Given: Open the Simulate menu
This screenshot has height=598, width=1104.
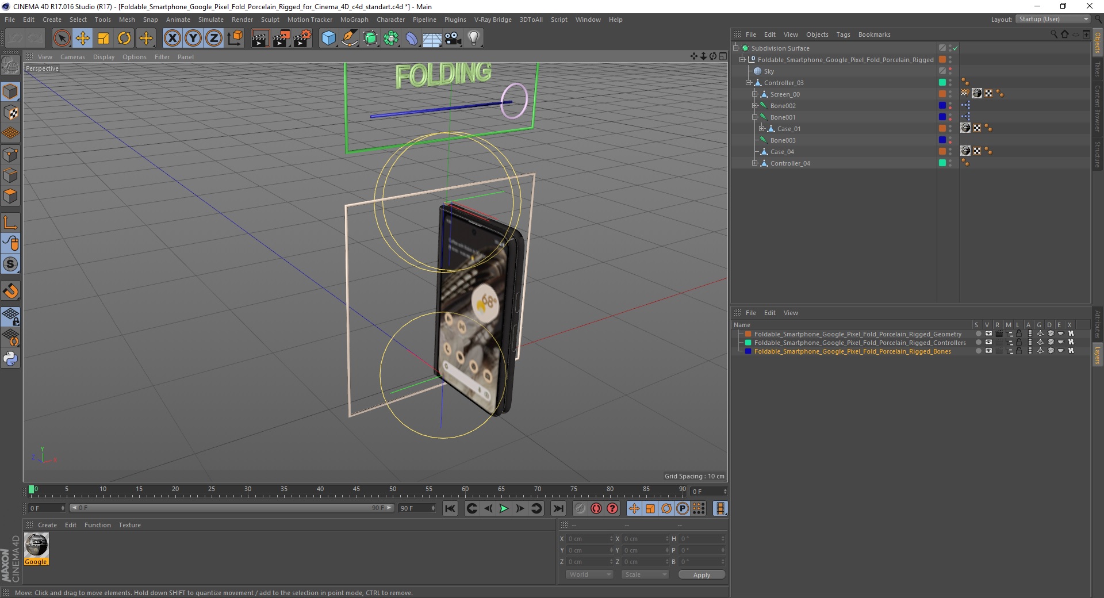Looking at the screenshot, I should [x=211, y=20].
